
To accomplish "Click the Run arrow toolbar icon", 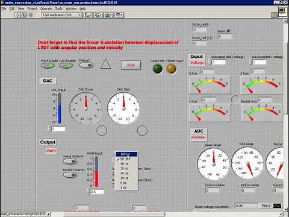I will [17, 15].
